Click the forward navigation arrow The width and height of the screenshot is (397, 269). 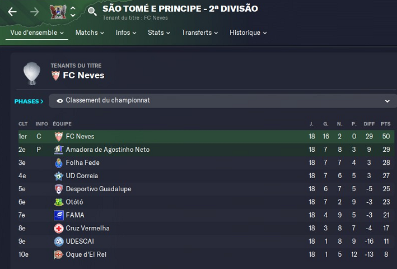pos(35,12)
